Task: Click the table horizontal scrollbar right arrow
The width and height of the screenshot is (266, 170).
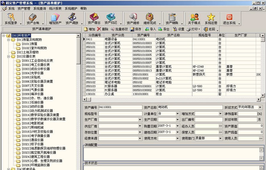Action: click(x=259, y=99)
